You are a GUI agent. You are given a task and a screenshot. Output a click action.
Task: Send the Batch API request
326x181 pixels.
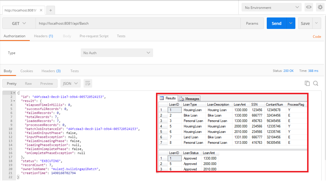tap(276, 23)
